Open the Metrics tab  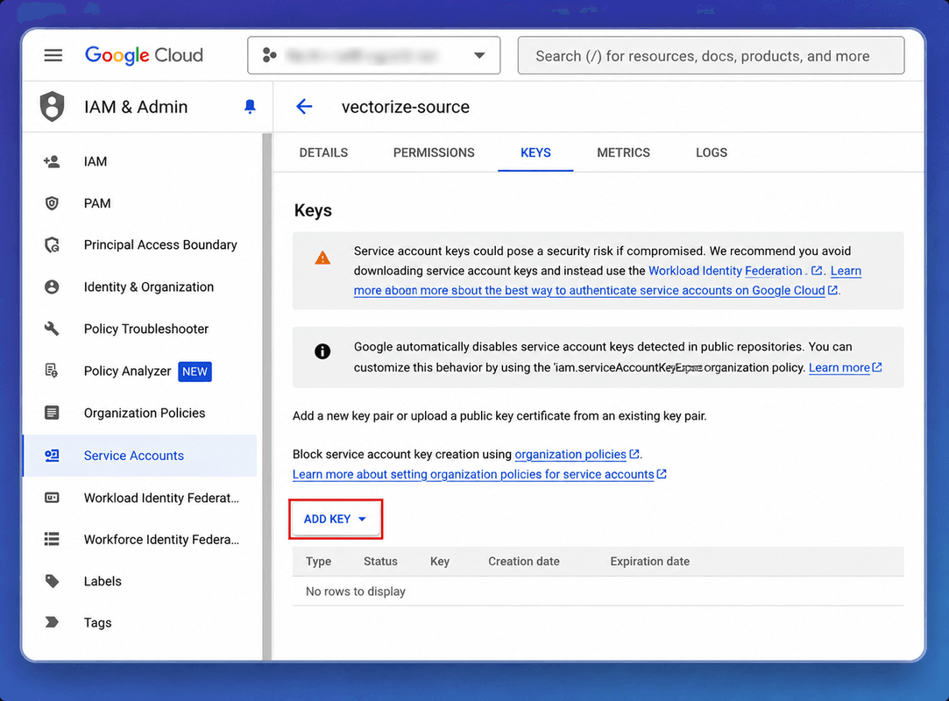[x=623, y=152]
